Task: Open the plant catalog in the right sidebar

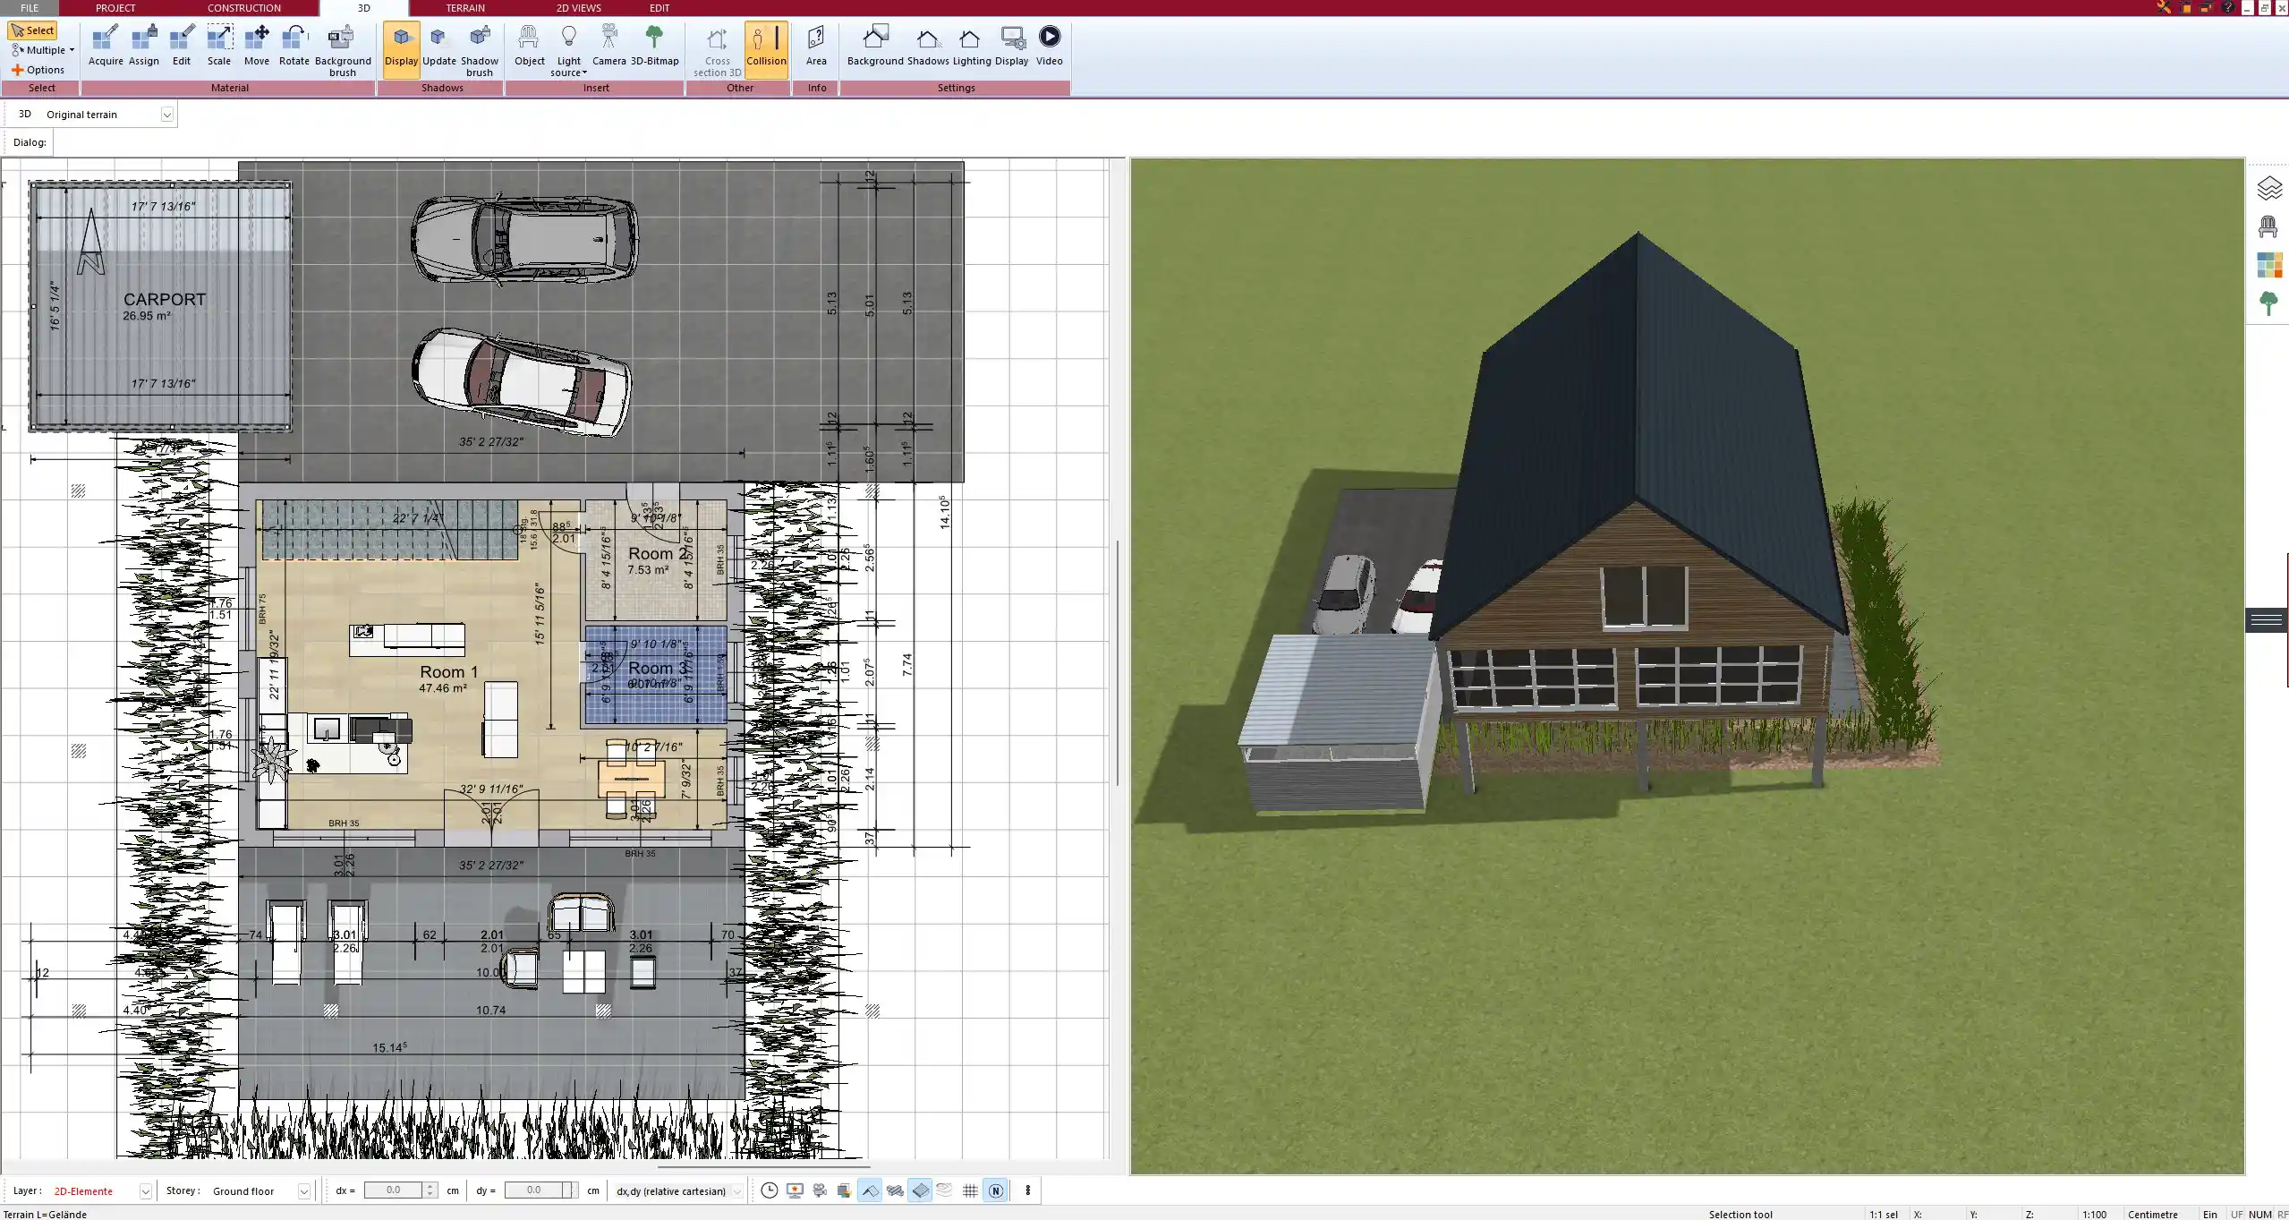Action: (x=2271, y=303)
